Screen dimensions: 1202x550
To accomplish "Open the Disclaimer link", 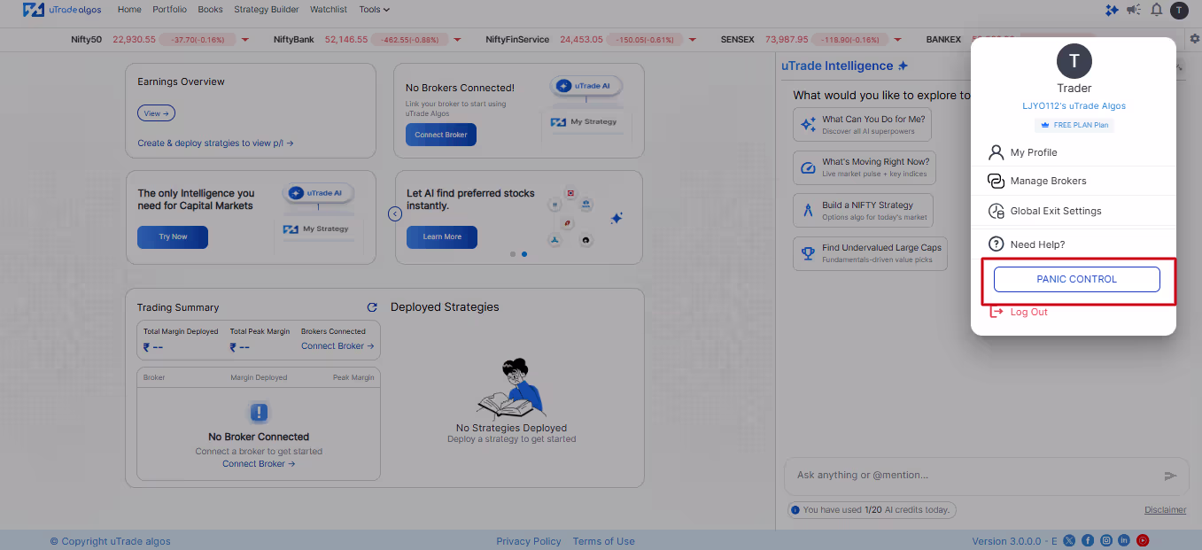I will pos(1165,509).
